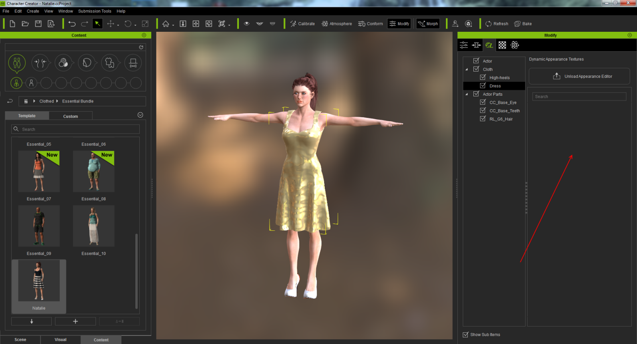Collapse the Actor Parts tree node

point(467,95)
